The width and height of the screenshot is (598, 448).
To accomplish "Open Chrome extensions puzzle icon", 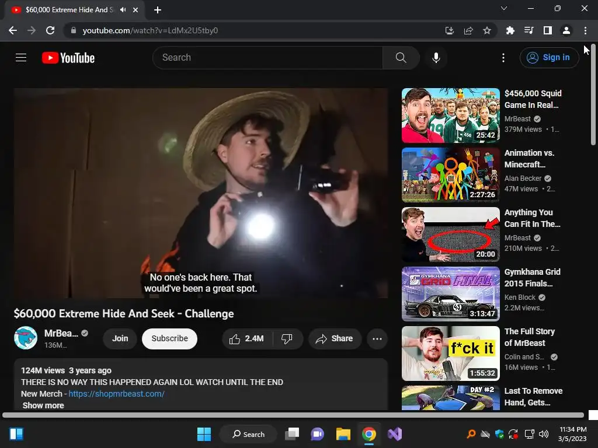I will (510, 30).
